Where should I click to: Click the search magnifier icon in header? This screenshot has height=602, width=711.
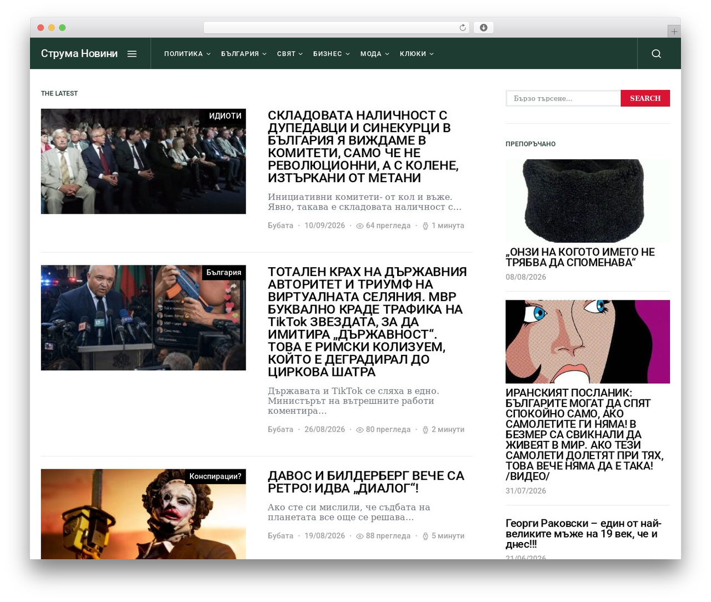pos(656,54)
